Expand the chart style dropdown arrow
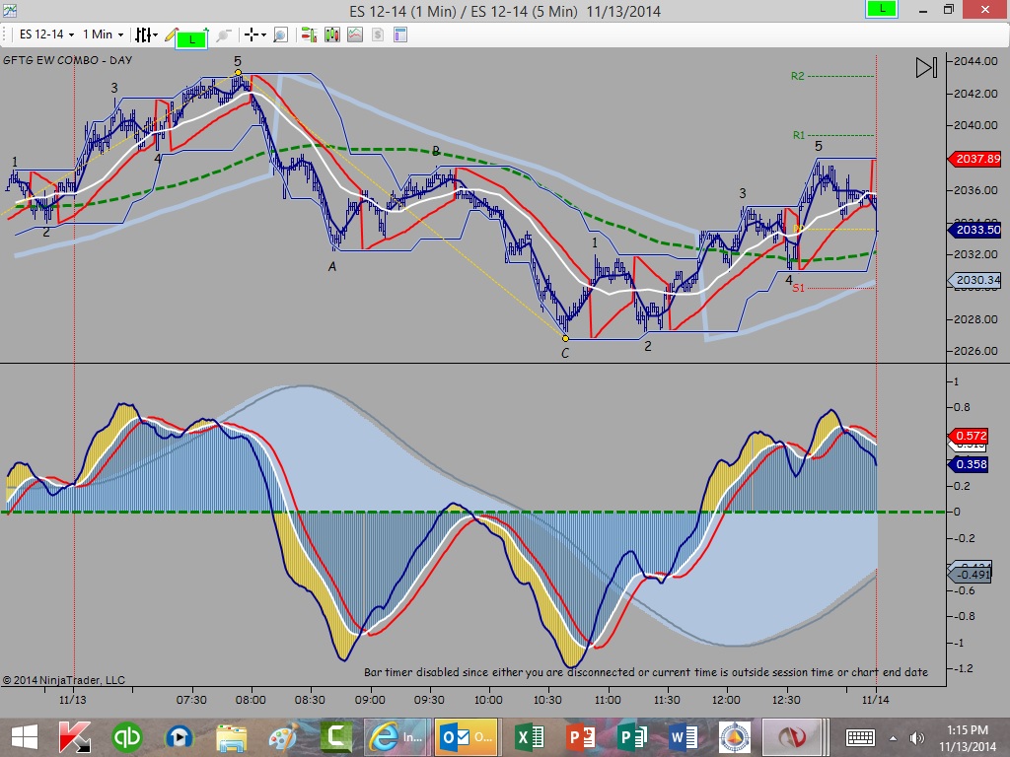Image resolution: width=1010 pixels, height=757 pixels. pyautogui.click(x=155, y=35)
